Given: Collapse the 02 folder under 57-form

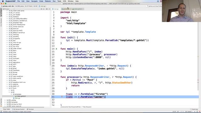Looking at the screenshot, I should (x=9, y=92).
